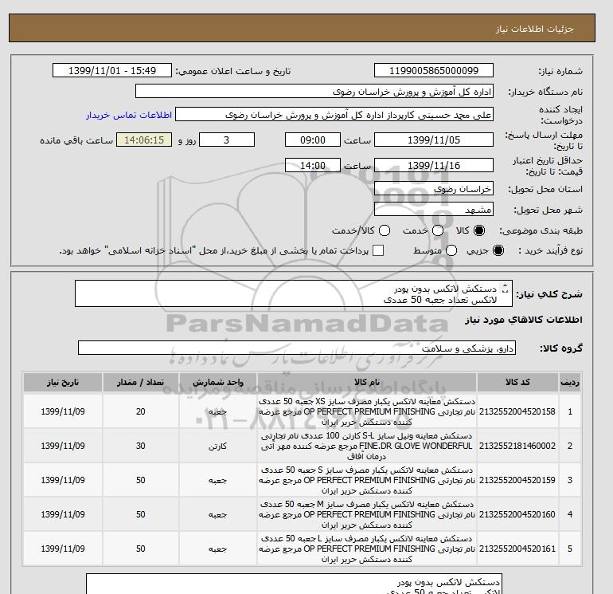This screenshot has height=594, width=613.
Task: Click the تعداد / مقدار column header
Action: 141,382
